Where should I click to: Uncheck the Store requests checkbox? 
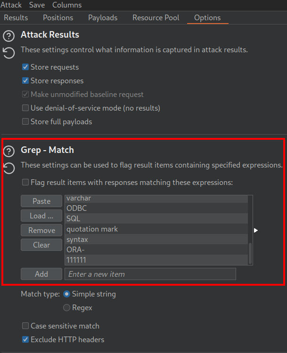pyautogui.click(x=25, y=67)
